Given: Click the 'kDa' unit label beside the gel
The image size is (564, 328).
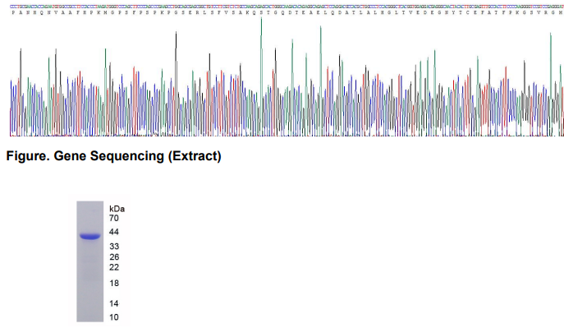Looking at the screenshot, I should tap(117, 209).
